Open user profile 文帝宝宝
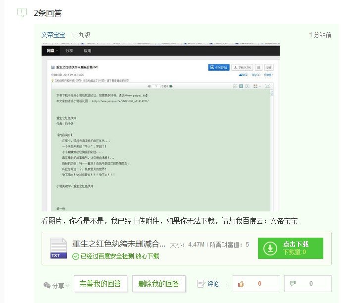Viewport: 353px width, 303px height. coord(53,35)
